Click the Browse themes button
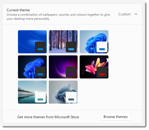Image resolution: width=149 pixels, height=130 pixels. pyautogui.click(x=116, y=117)
